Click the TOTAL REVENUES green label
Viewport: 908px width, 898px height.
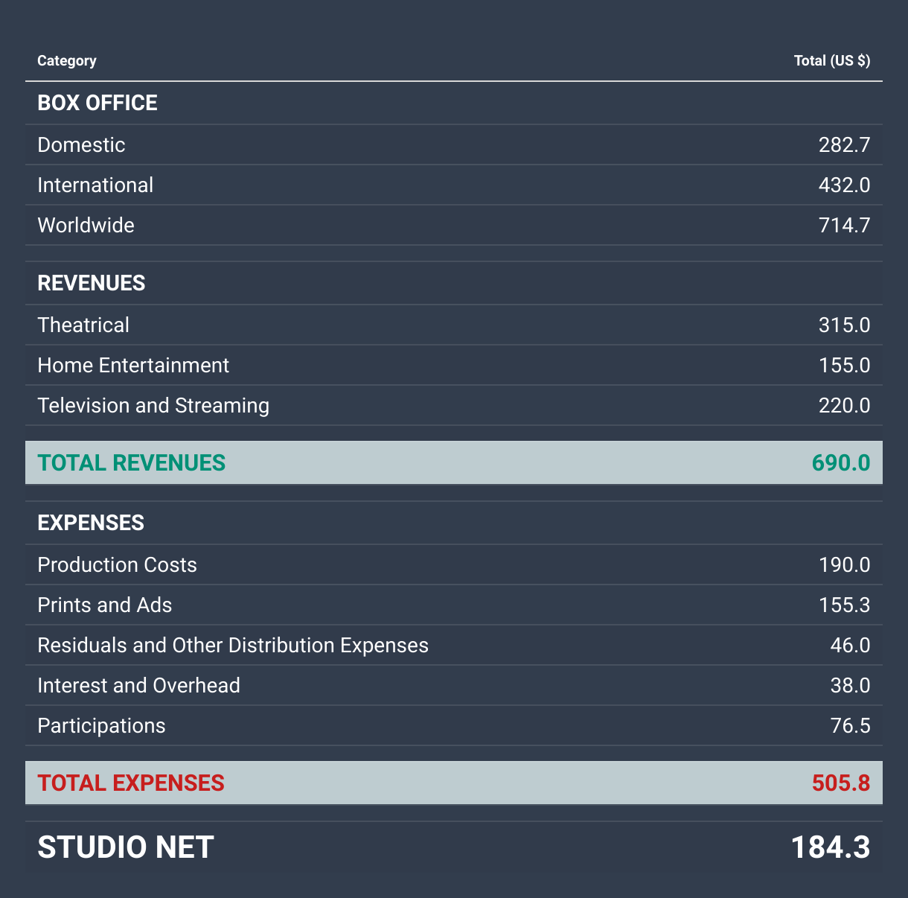coord(131,462)
